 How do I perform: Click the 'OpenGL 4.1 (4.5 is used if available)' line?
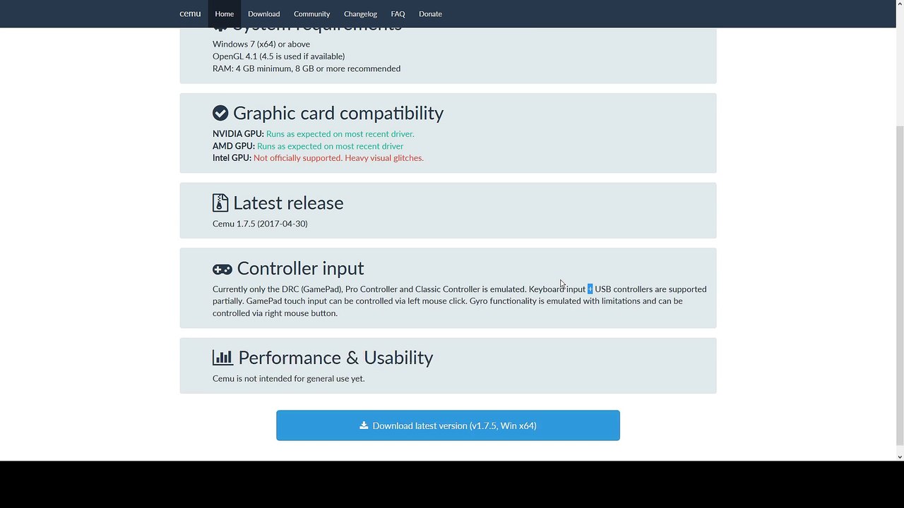279,56
